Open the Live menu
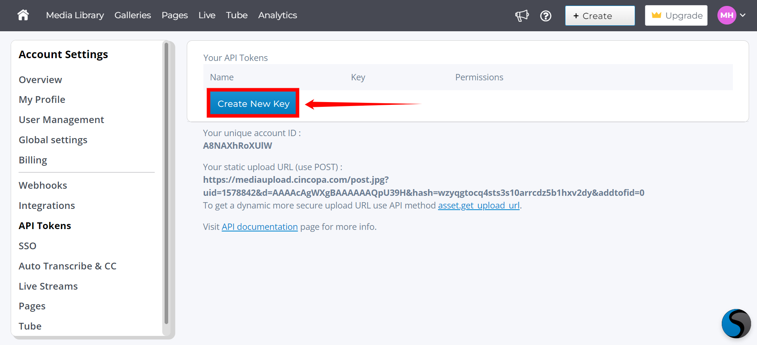The height and width of the screenshot is (345, 757). click(x=207, y=15)
